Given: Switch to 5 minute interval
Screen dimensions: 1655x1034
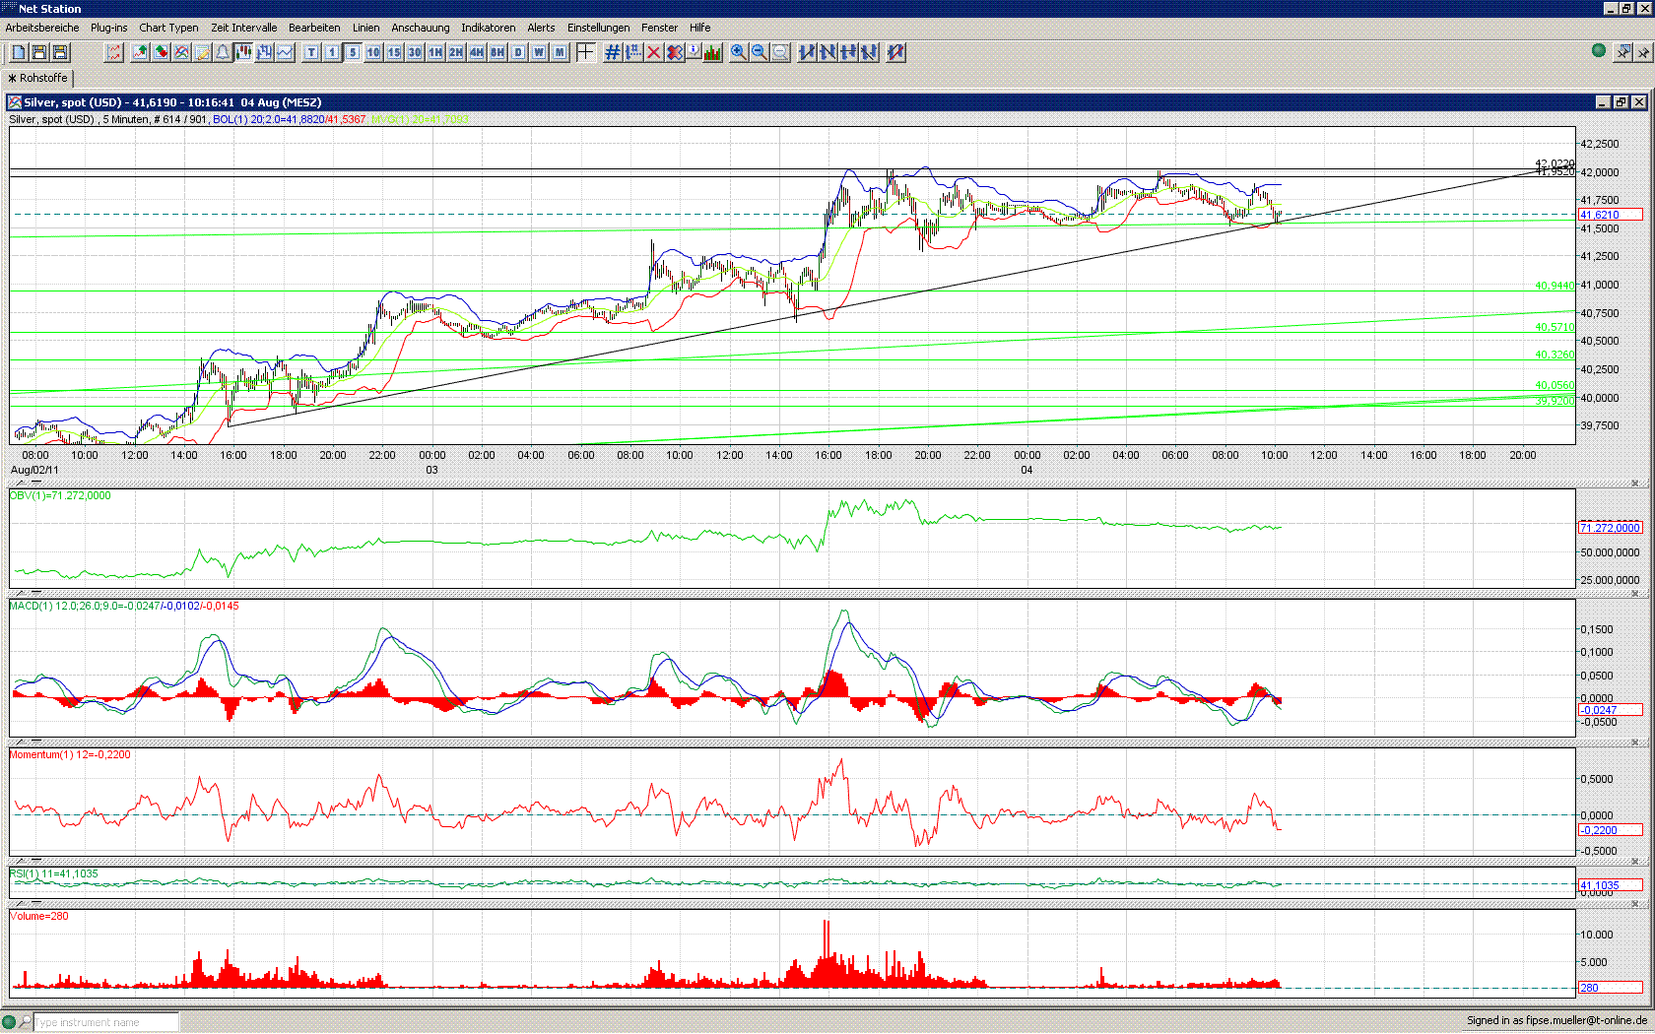Looking at the screenshot, I should pos(353,52).
